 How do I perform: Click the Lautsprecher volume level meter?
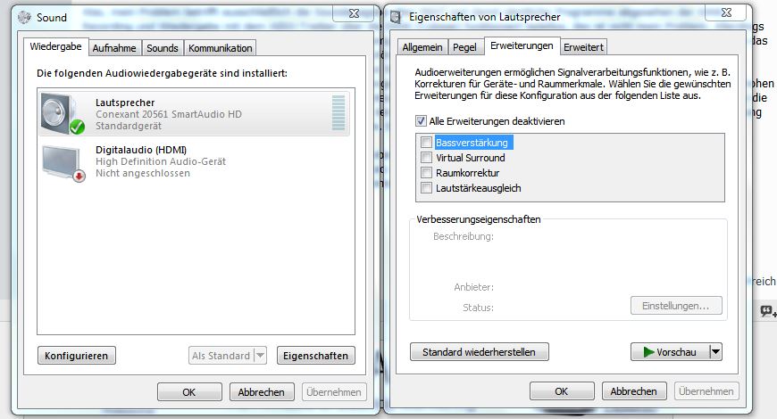click(338, 113)
